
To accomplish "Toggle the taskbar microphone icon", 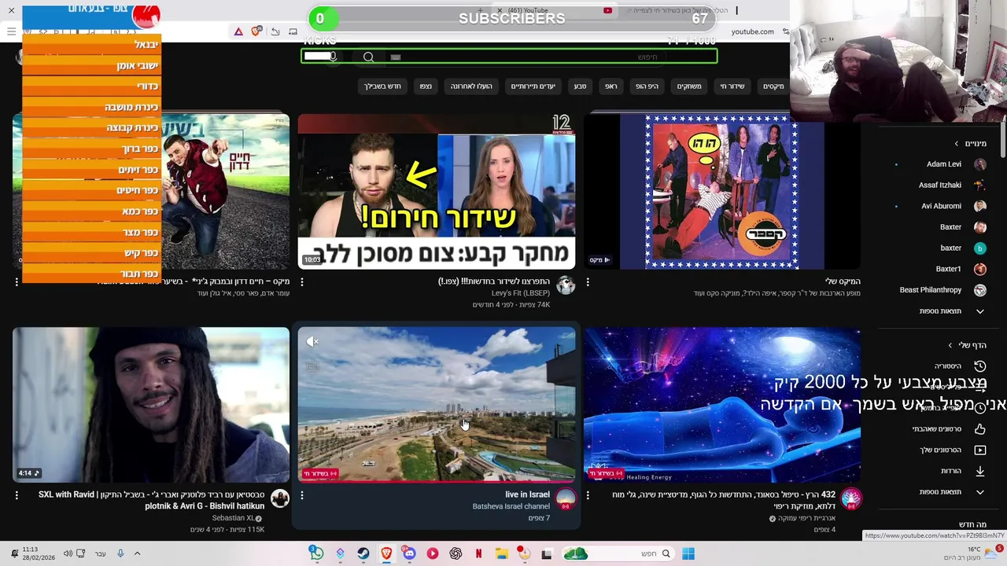I will 120,553.
